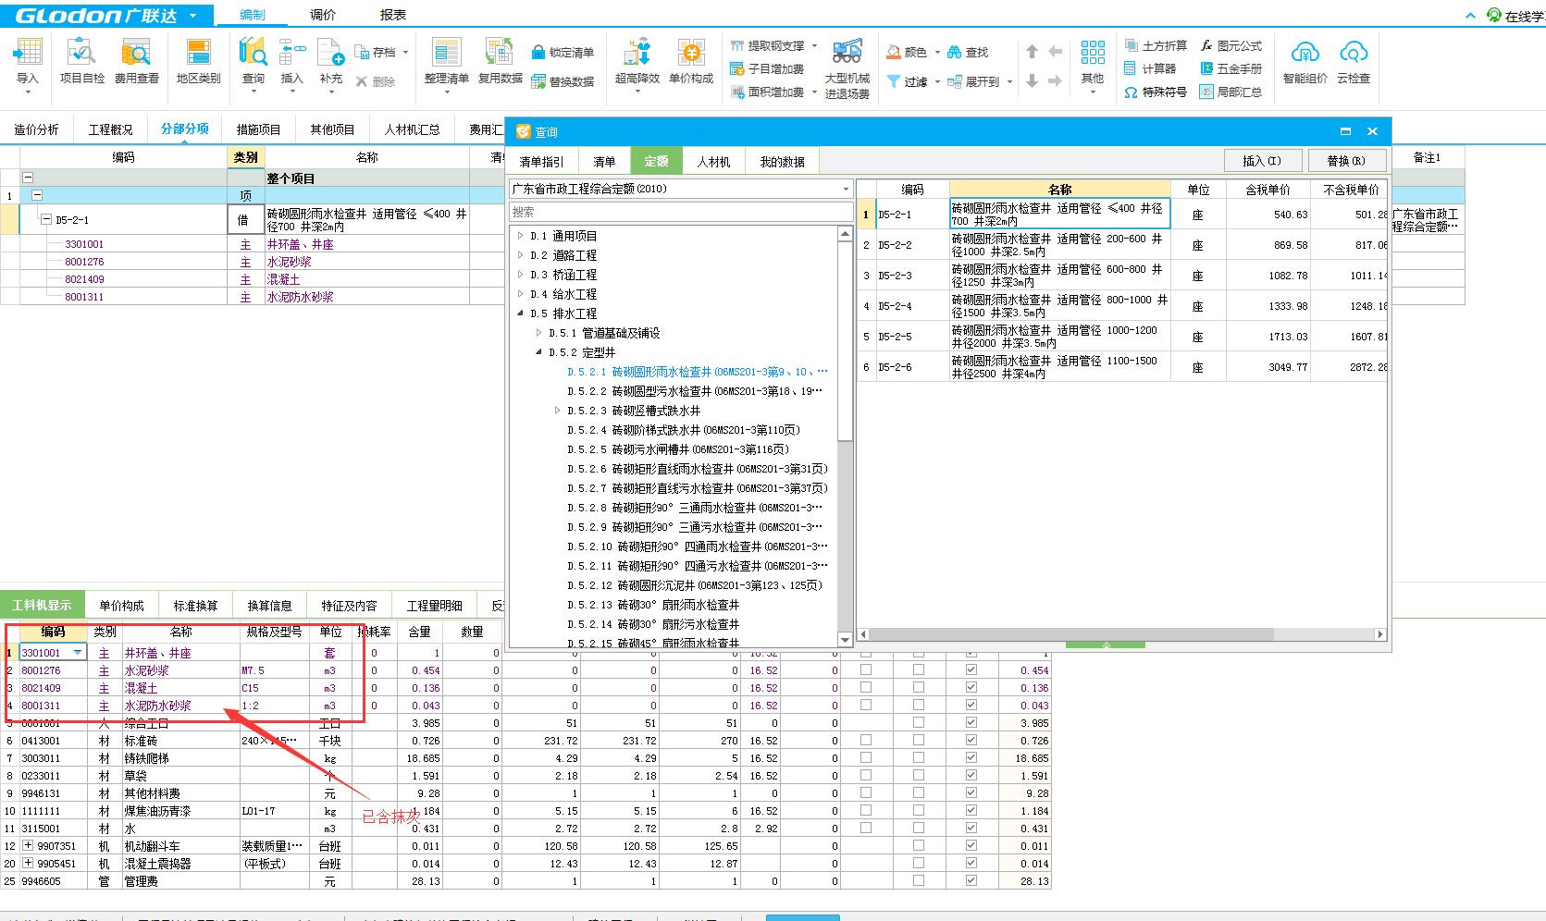This screenshot has height=921, width=1546.
Task: Expand the D.2 道路工程 tree node
Action: click(521, 255)
